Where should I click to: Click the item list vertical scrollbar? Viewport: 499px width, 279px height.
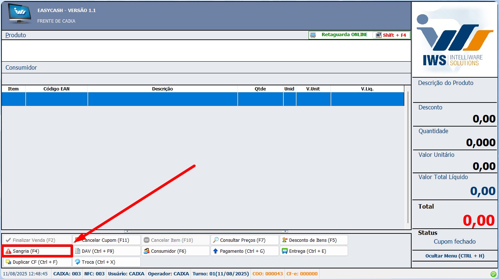(x=408, y=157)
